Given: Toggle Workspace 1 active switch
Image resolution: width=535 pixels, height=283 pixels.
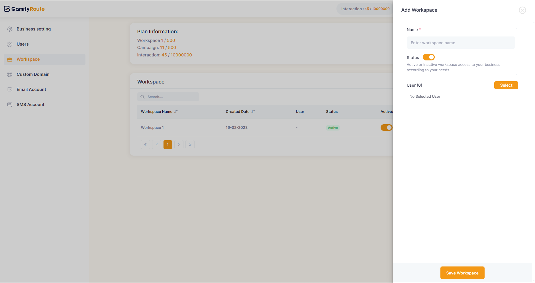Looking at the screenshot, I should click(386, 127).
